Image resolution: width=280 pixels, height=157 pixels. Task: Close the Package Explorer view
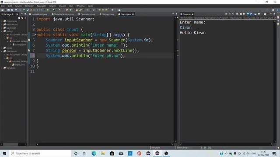pos(17,14)
